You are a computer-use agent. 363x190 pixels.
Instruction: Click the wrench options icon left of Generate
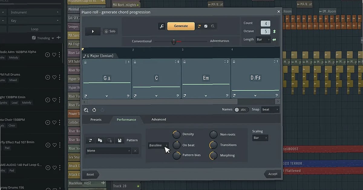[162, 26]
